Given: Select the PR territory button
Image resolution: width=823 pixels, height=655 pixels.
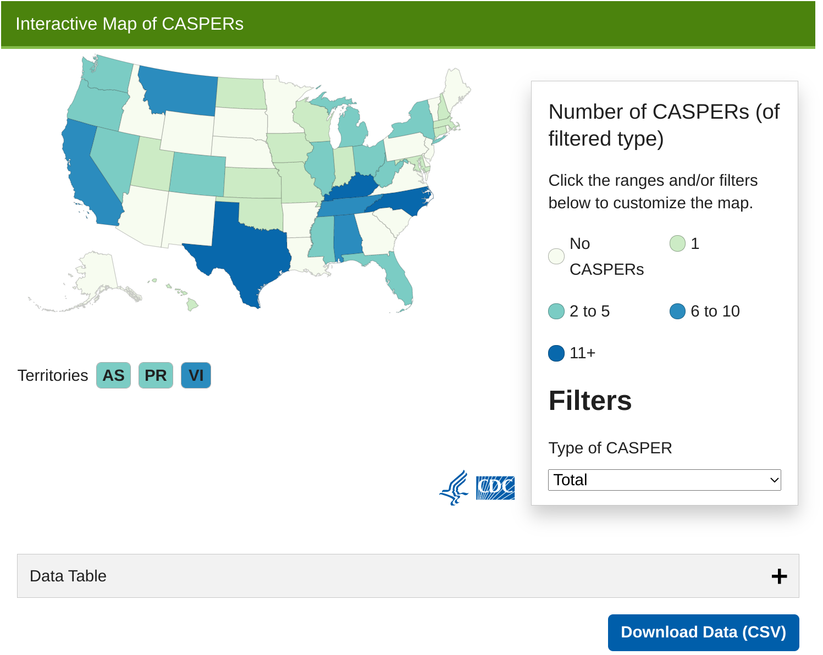Looking at the screenshot, I should 156,375.
